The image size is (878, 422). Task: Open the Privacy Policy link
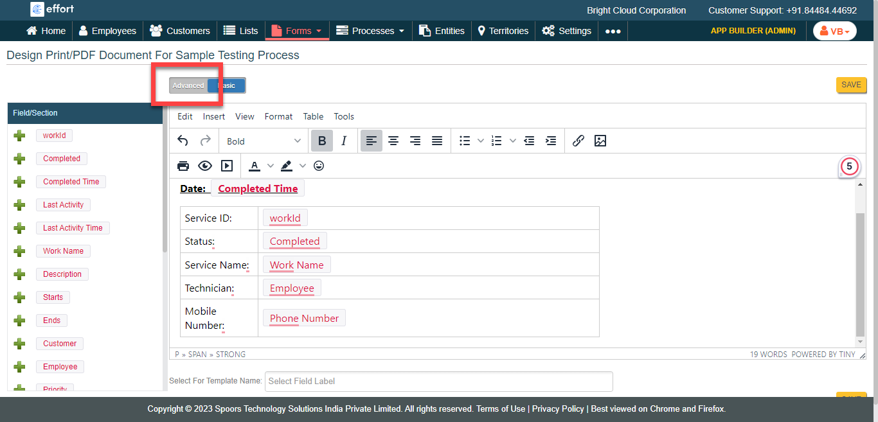(558, 409)
